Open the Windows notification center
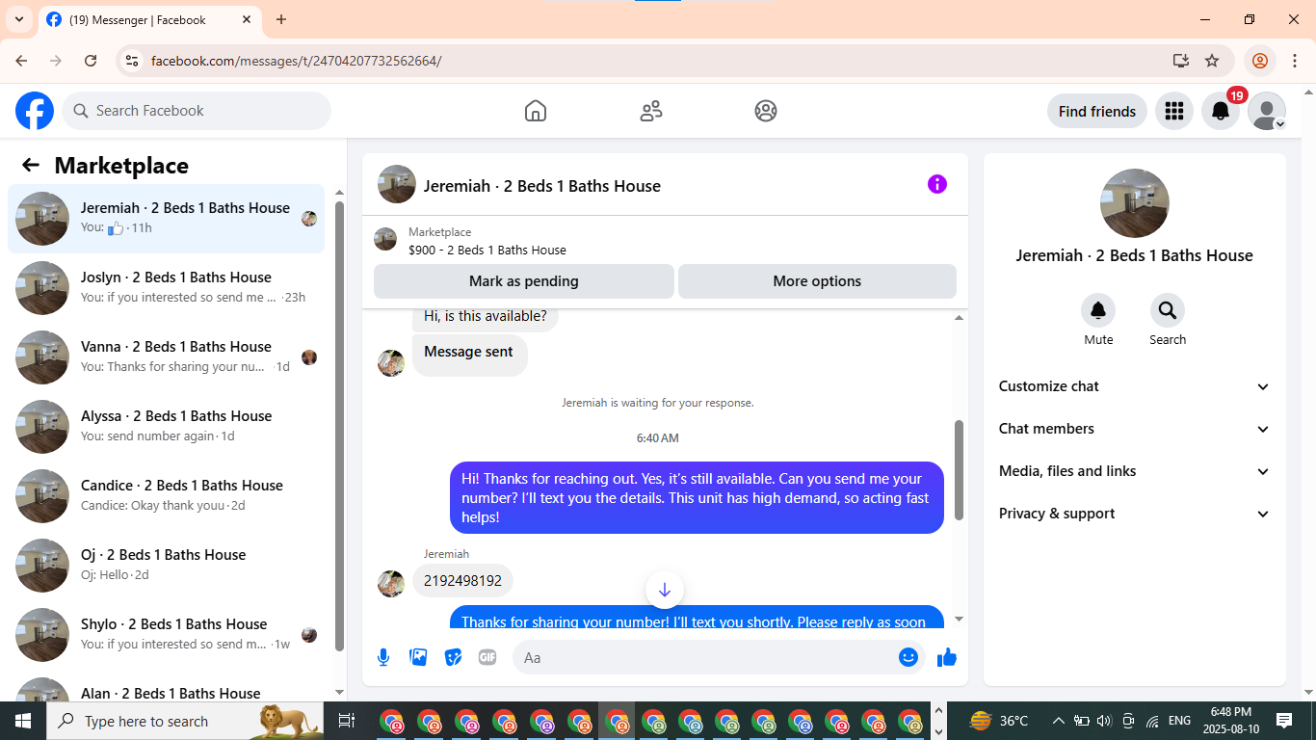 (1284, 721)
